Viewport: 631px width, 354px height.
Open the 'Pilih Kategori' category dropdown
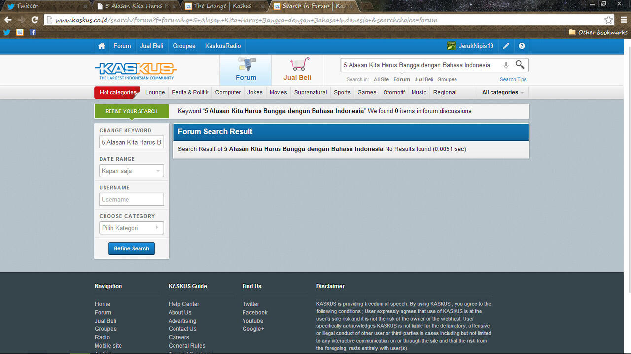coord(131,228)
